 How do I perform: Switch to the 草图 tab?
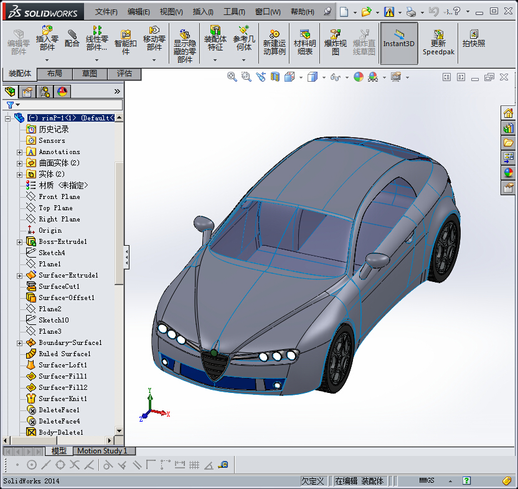click(x=89, y=74)
